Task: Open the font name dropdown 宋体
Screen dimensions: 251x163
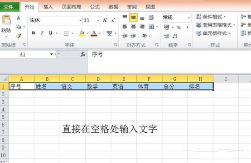Action: point(80,21)
